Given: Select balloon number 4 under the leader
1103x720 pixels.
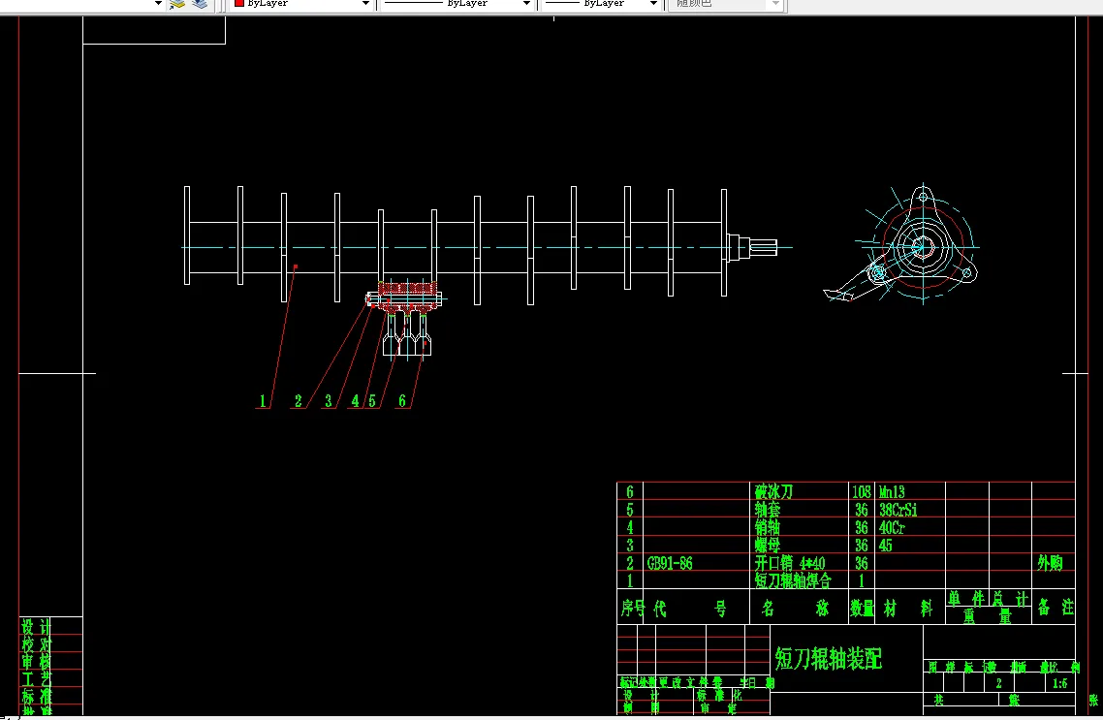Looking at the screenshot, I should (x=356, y=401).
